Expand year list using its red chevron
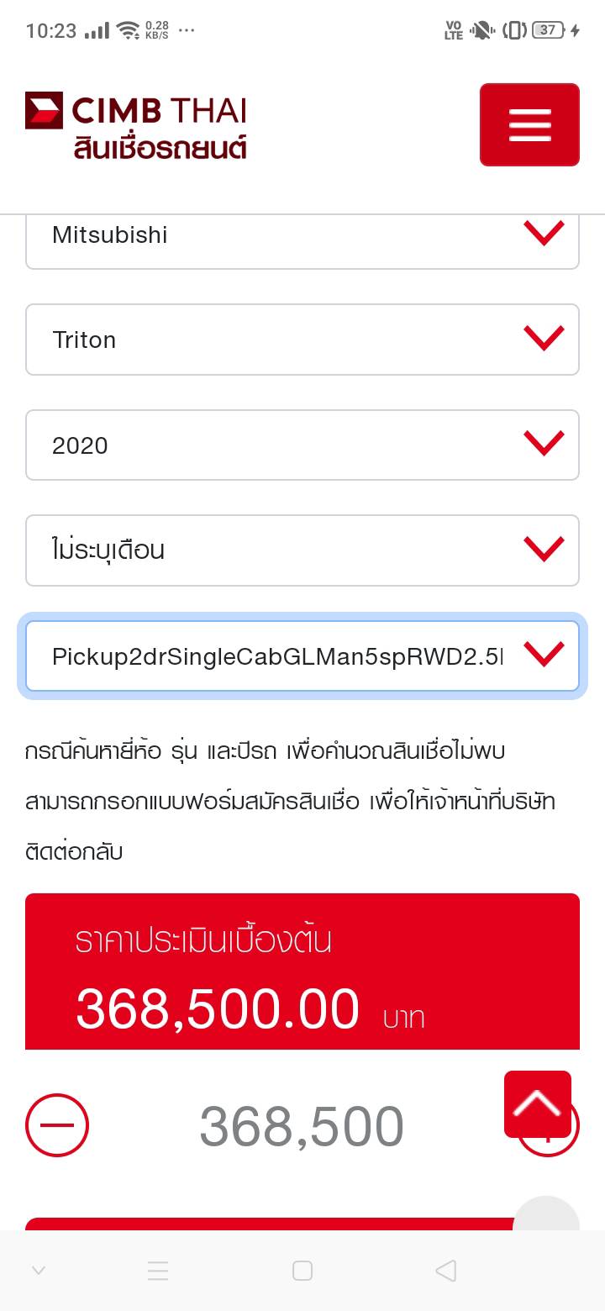Image resolution: width=605 pixels, height=1311 pixels. point(544,443)
